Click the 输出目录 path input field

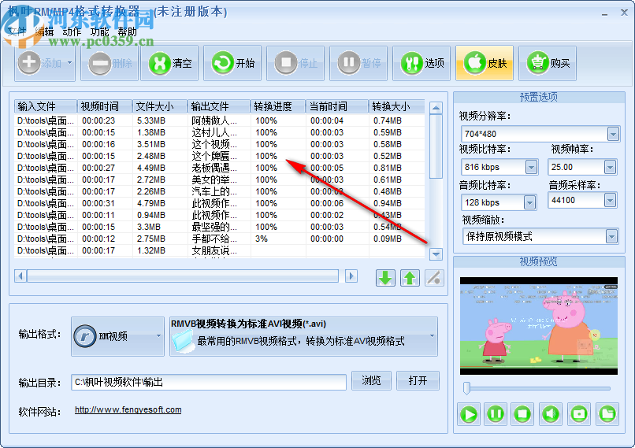tap(209, 383)
